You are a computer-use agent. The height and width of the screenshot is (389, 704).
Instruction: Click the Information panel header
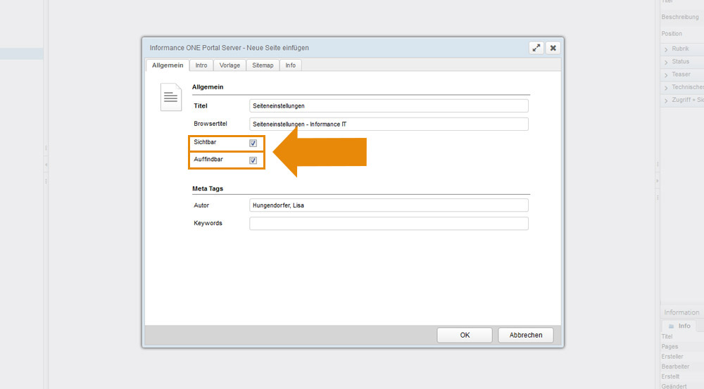[681, 312]
